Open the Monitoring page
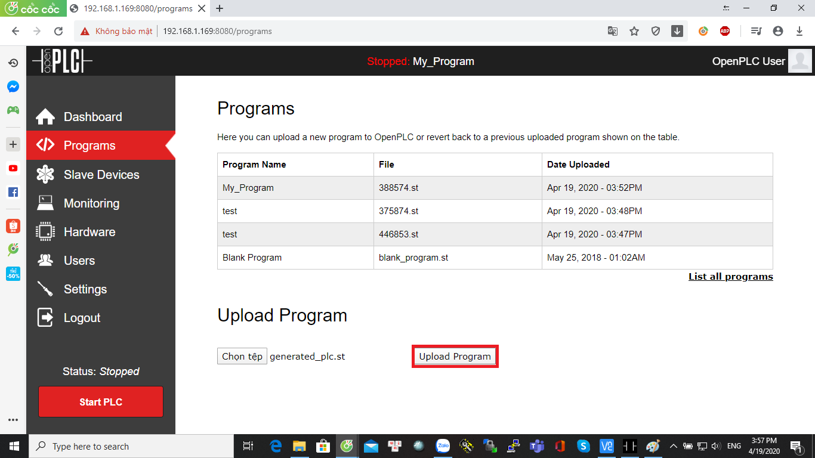 click(91, 203)
